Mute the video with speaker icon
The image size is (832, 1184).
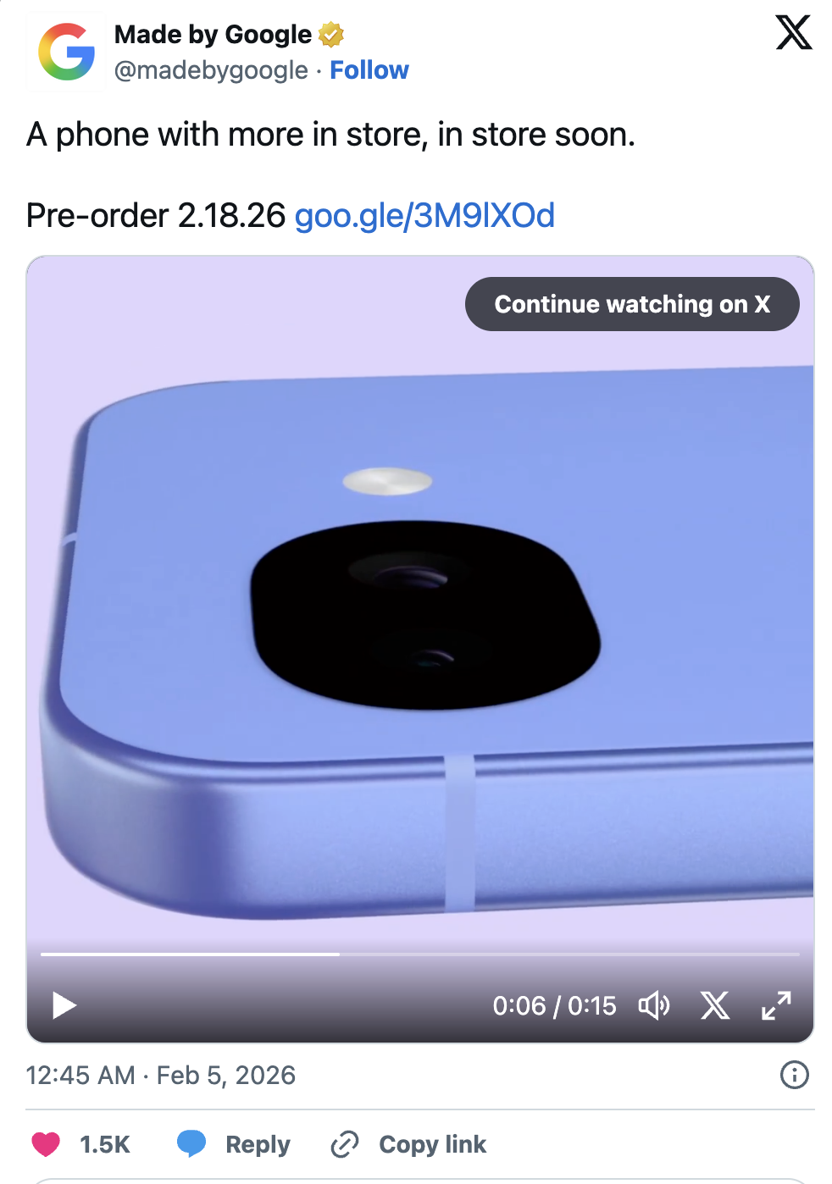[653, 1005]
